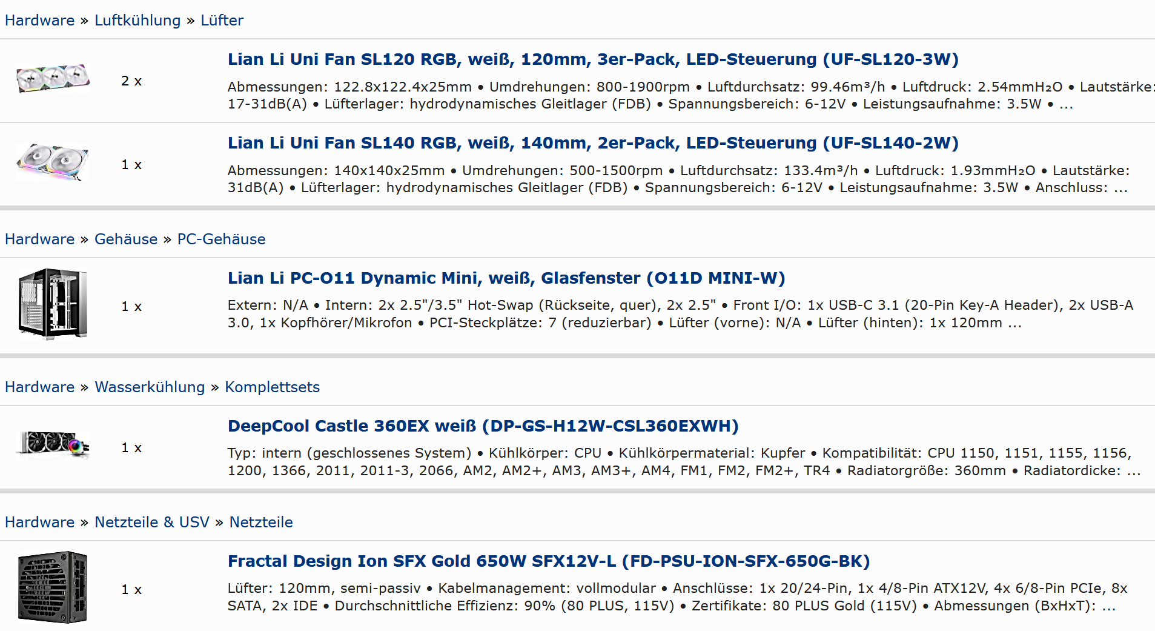Open Lian Li PC-O11 Dynamic Mini product link
The image size is (1155, 631).
[506, 278]
